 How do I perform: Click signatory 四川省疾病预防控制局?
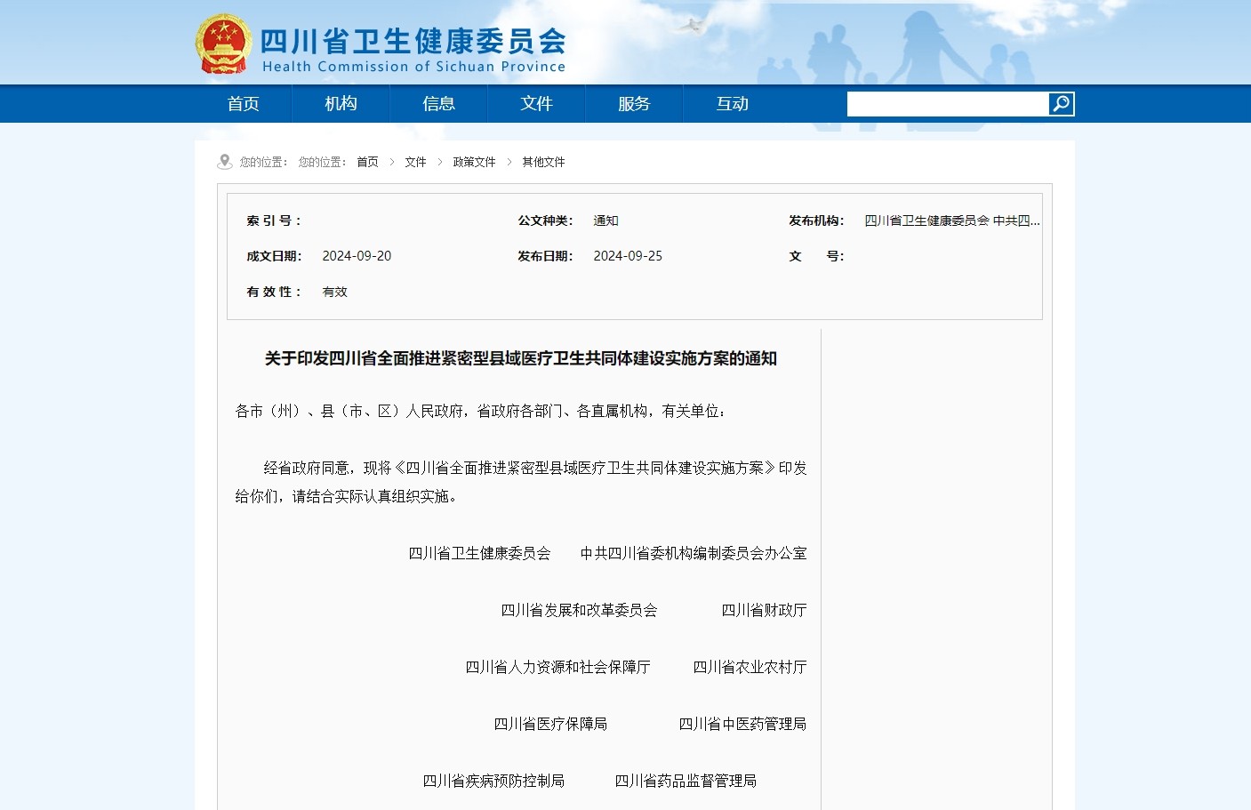[x=493, y=781]
